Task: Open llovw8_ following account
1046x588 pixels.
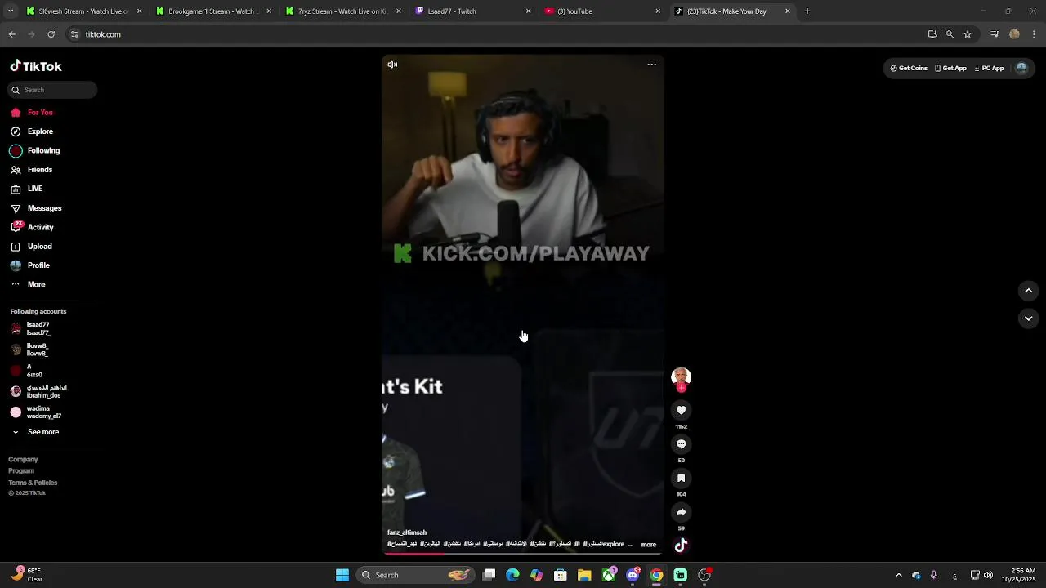Action: pos(30,350)
